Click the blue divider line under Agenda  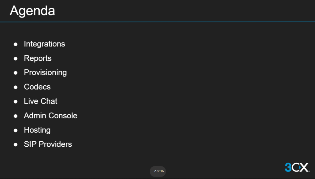pos(157,22)
